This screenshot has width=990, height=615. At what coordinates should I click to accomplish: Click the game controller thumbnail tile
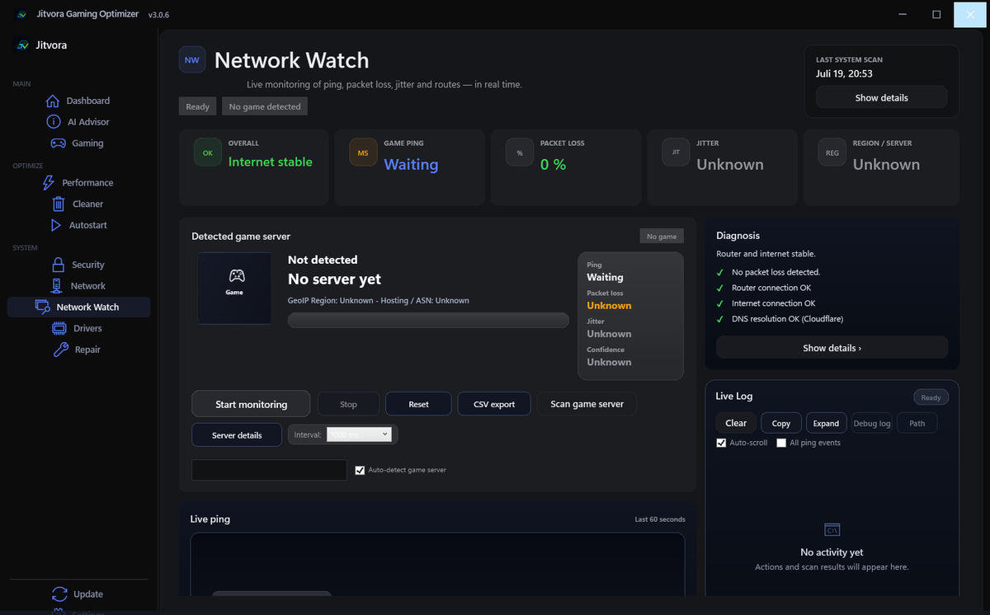click(x=234, y=288)
